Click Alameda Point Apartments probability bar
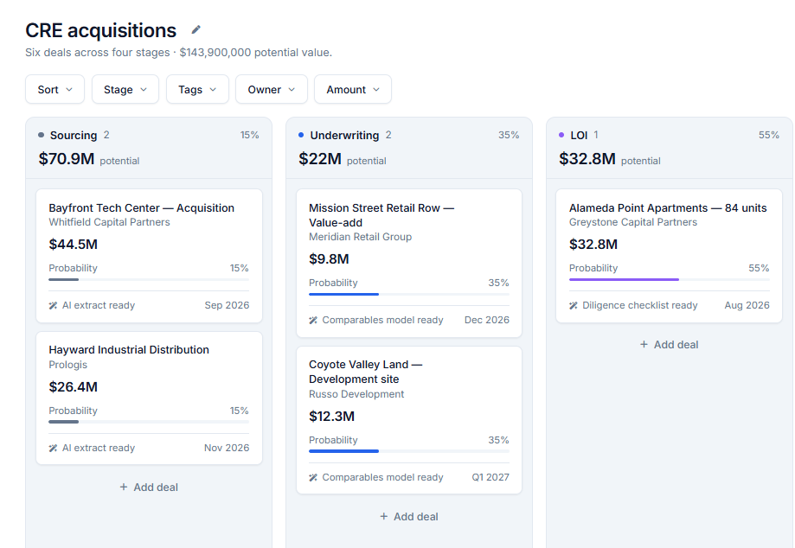Image resolution: width=795 pixels, height=548 pixels. click(x=670, y=279)
